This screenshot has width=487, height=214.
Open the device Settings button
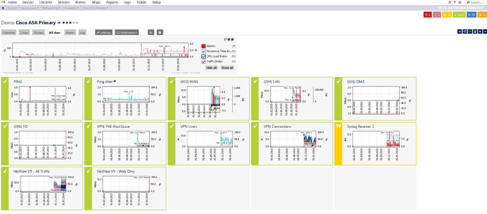104,32
